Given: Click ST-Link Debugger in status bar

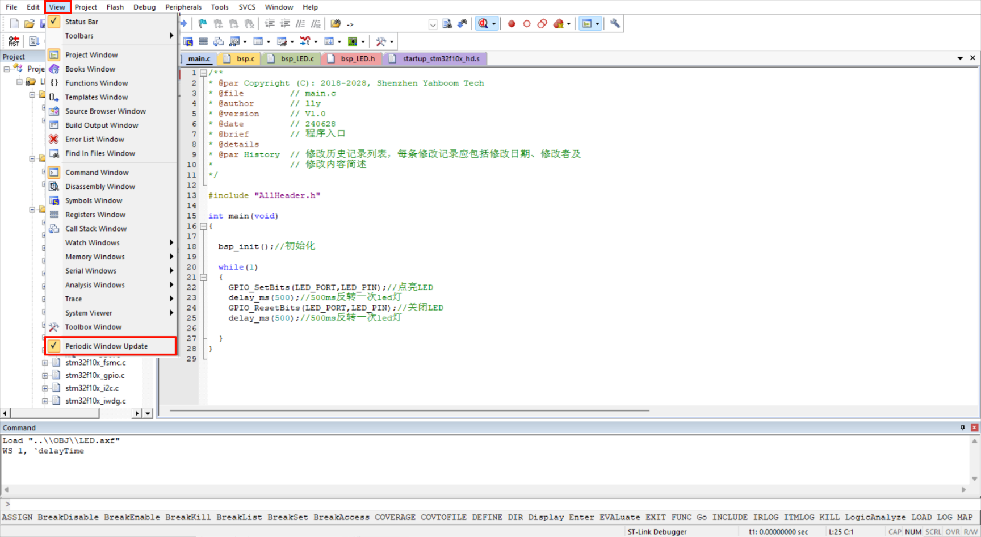Looking at the screenshot, I should pyautogui.click(x=657, y=532).
